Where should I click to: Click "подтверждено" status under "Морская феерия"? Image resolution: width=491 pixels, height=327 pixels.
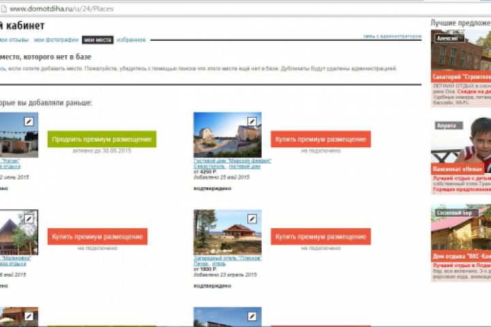(212, 189)
